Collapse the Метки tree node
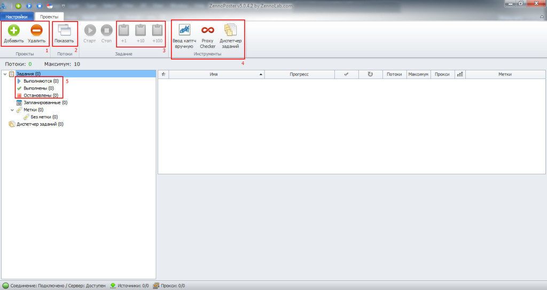 (12, 109)
